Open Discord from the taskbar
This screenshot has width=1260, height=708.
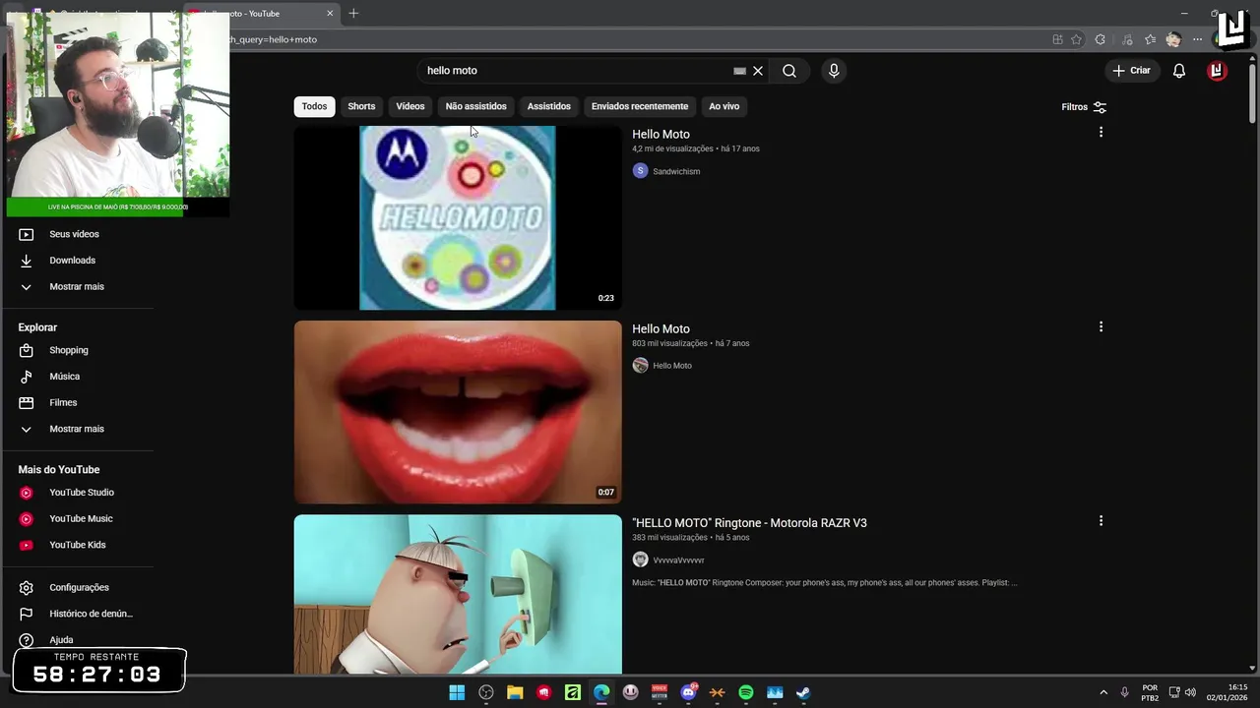click(688, 693)
